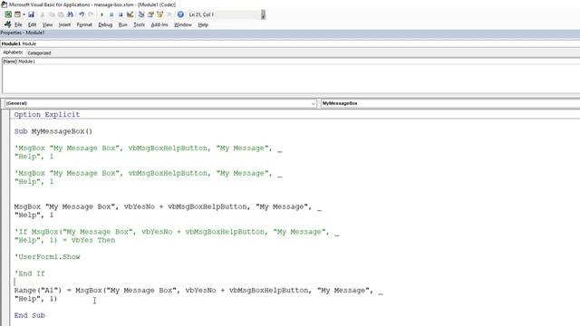Click the Reset stop icon
The image size is (580, 326).
(121, 14)
